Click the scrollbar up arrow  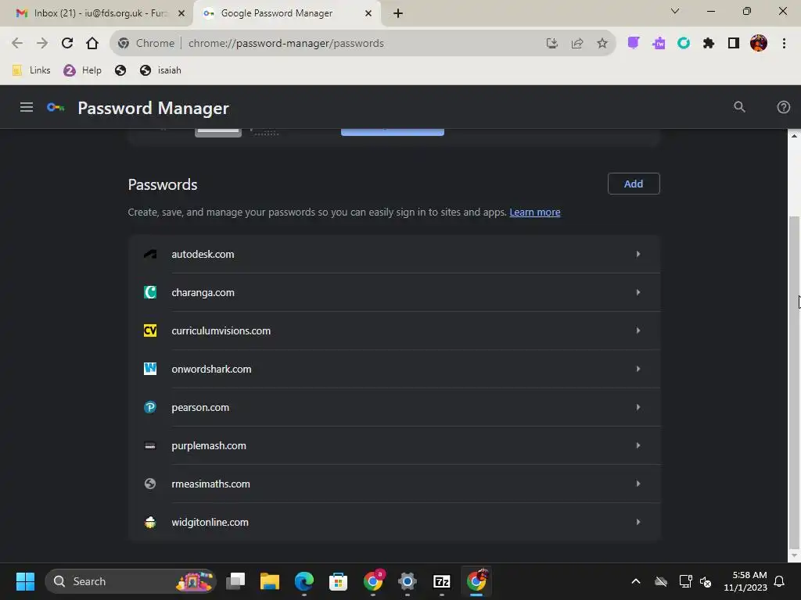pyautogui.click(x=794, y=136)
